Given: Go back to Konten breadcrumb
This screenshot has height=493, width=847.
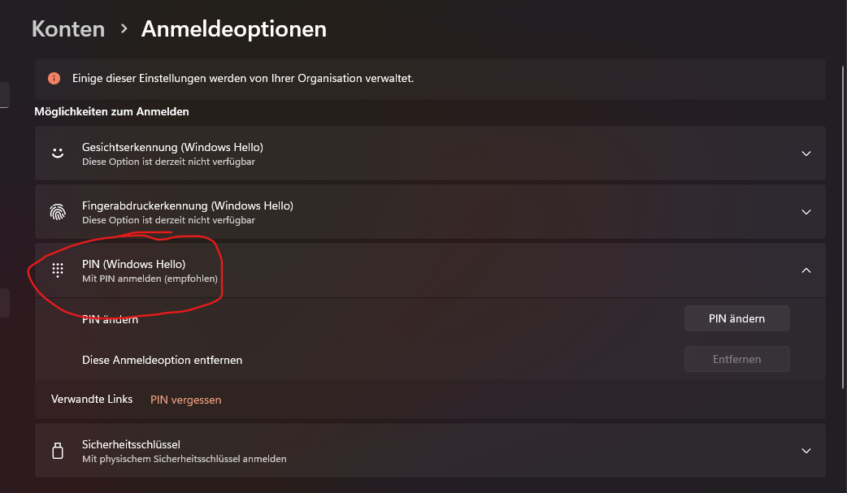Looking at the screenshot, I should pyautogui.click(x=68, y=29).
